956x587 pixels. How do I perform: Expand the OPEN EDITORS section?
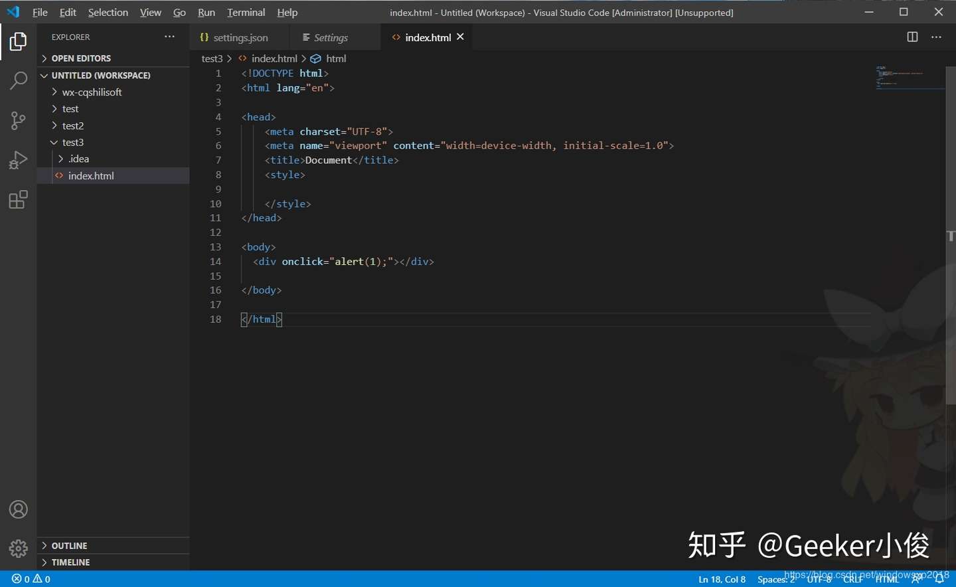tap(113, 58)
